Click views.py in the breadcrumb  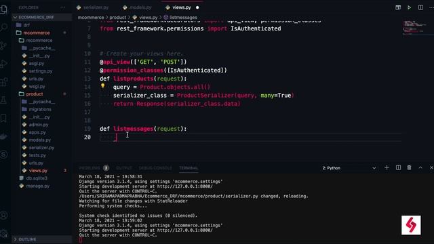coord(149,17)
